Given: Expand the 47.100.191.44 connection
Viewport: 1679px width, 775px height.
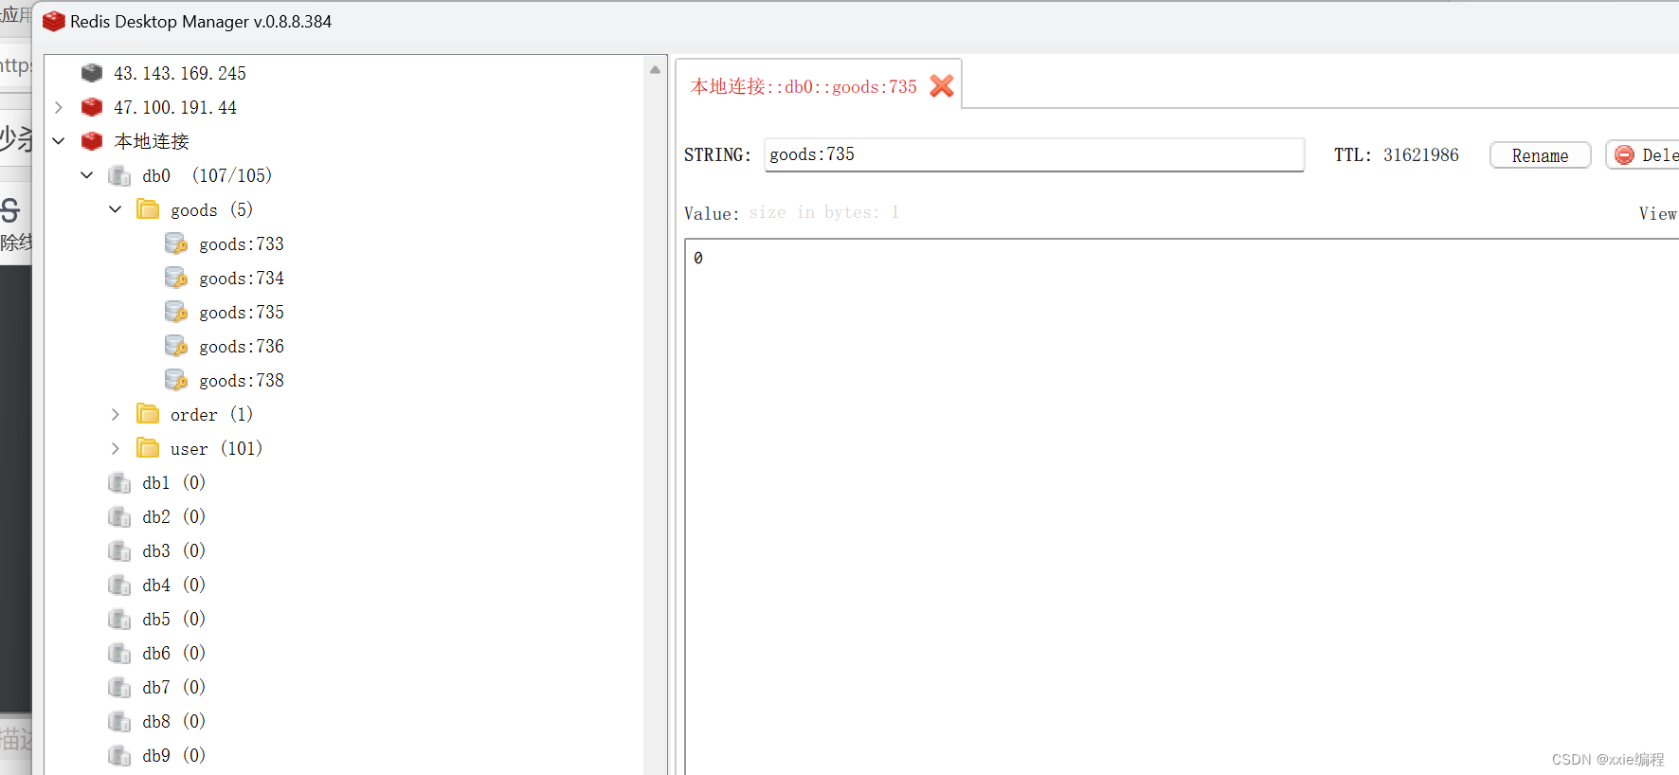Looking at the screenshot, I should (59, 107).
